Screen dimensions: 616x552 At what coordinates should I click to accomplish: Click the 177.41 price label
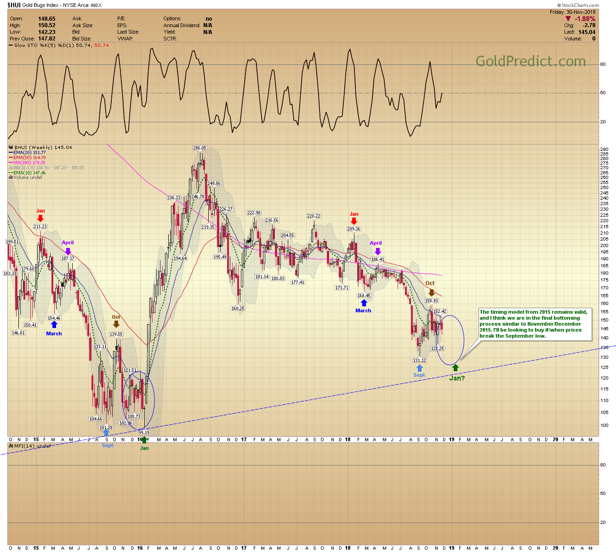click(297, 282)
